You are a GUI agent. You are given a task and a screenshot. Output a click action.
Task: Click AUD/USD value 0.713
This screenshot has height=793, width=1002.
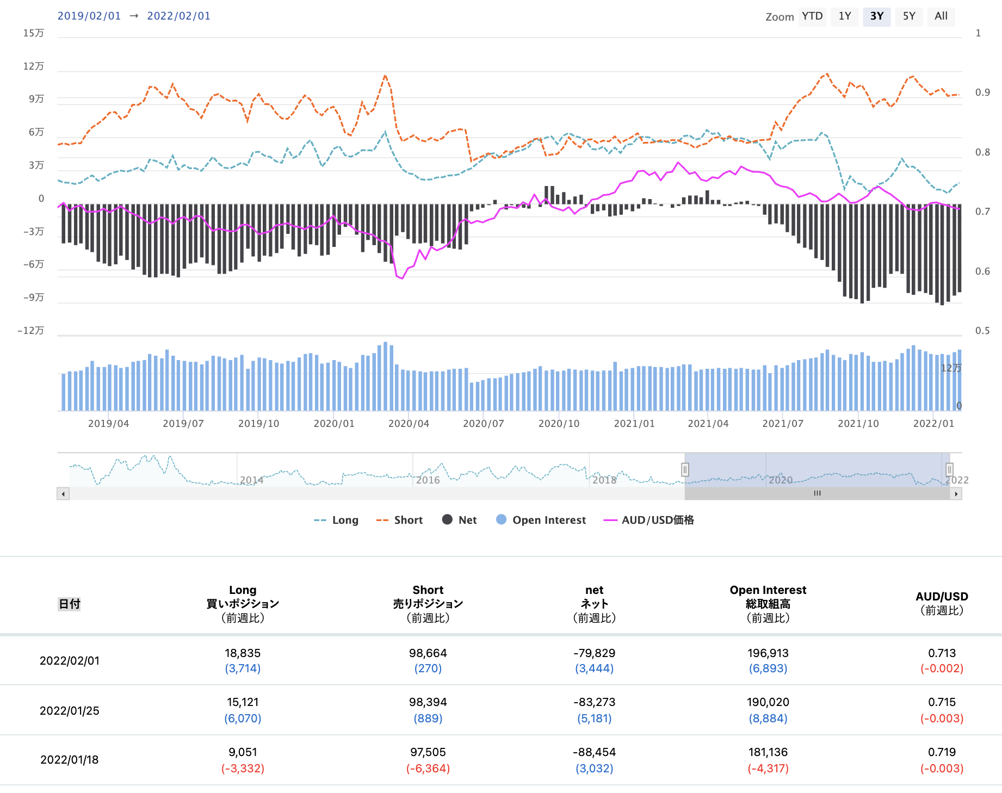pos(942,653)
